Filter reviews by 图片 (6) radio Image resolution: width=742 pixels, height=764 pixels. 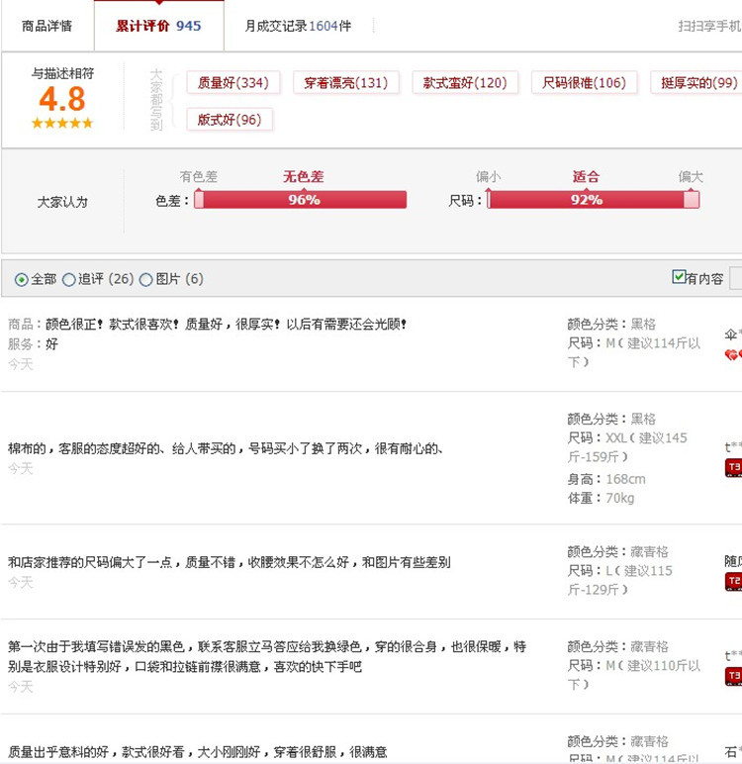pyautogui.click(x=146, y=280)
